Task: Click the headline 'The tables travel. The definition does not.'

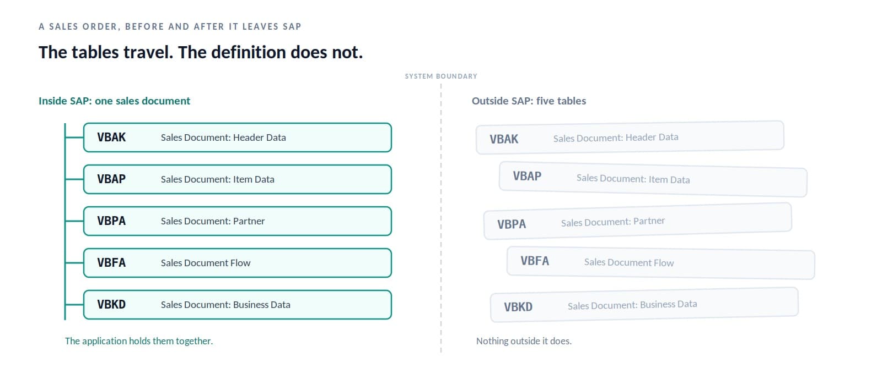Action: 201,52
